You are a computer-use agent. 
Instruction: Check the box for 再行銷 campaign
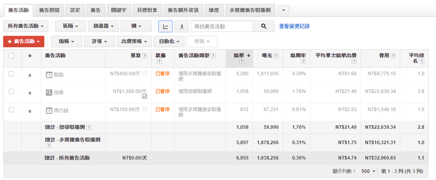coord(11,110)
